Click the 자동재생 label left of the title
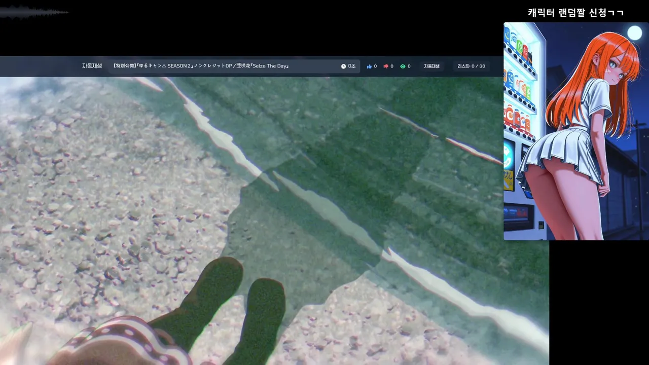The image size is (649, 365). coord(92,66)
